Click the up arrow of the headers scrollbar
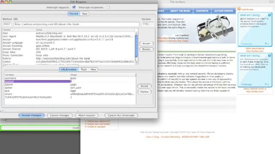The image size is (275, 154). coord(136,33)
